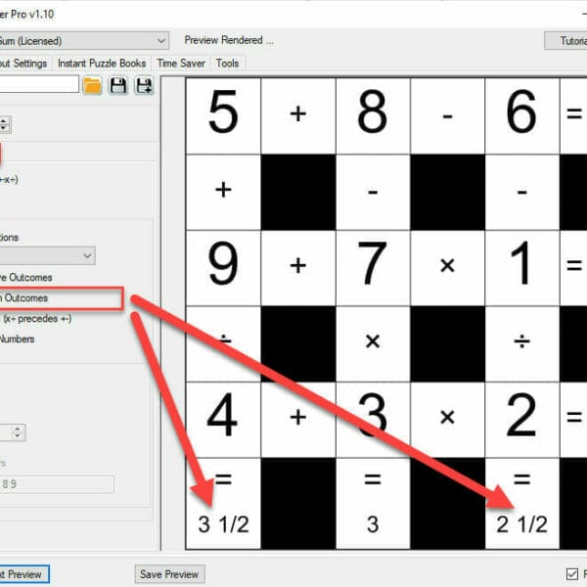This screenshot has height=587, width=587.
Task: Click the file name input beside folder icon
Action: [x=39, y=84]
